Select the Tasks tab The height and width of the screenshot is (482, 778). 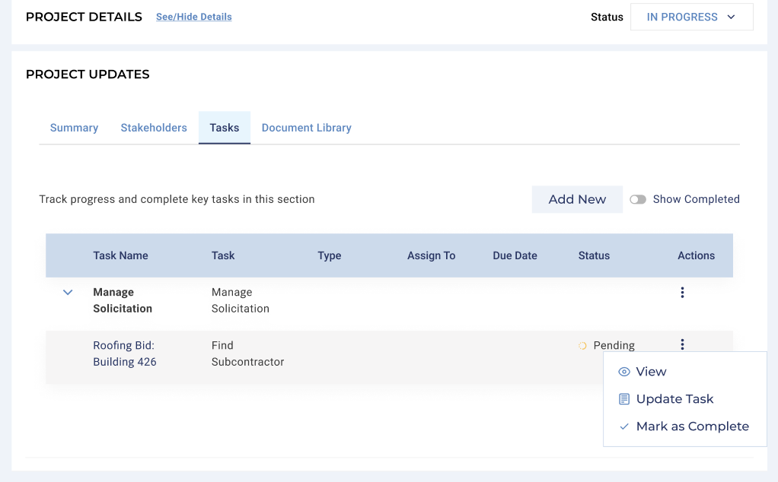(225, 128)
